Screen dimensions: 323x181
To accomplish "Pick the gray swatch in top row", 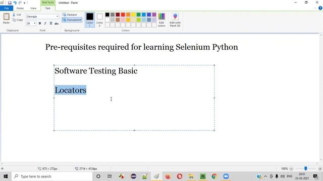I will click(113, 15).
